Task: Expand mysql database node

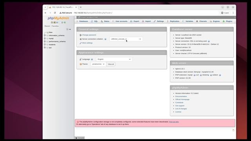Action: click(x=45, y=38)
